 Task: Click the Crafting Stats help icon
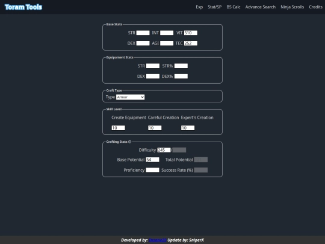coord(130,142)
